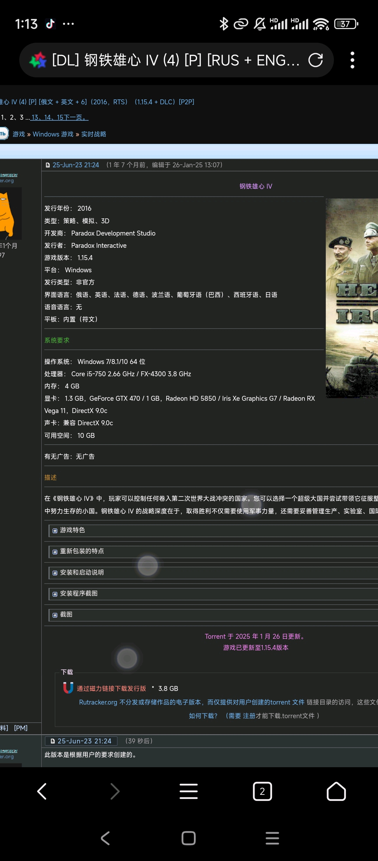This screenshot has width=378, height=861.
Task: Click the Rutracker.org disclaimer link
Action: [x=192, y=702]
